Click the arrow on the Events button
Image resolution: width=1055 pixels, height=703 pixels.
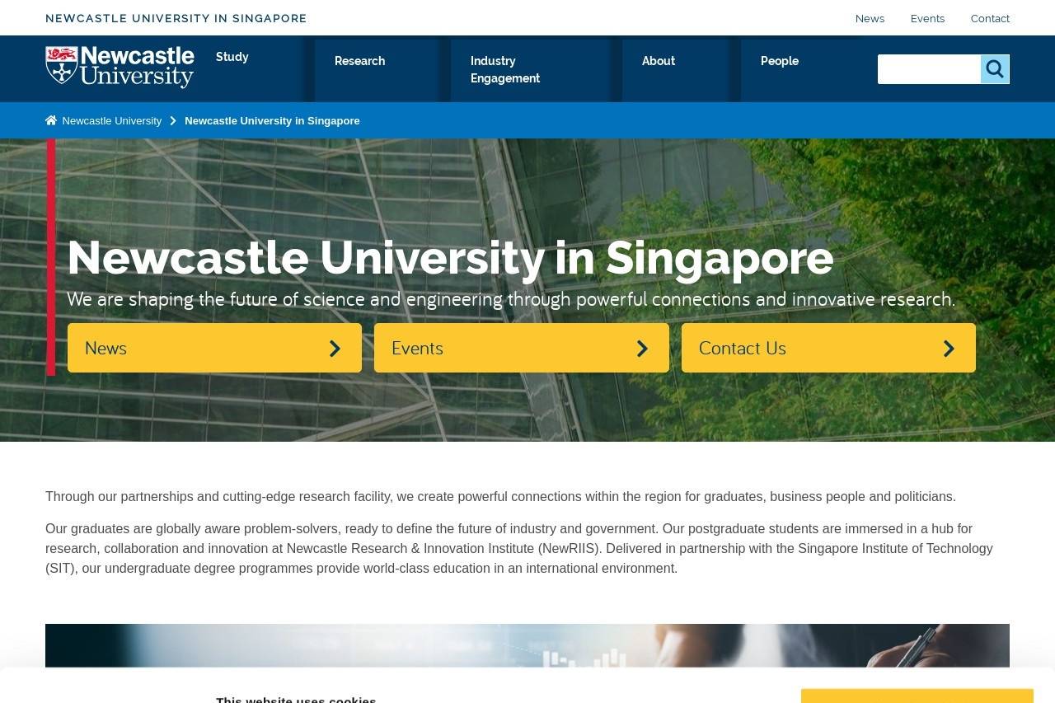point(642,349)
